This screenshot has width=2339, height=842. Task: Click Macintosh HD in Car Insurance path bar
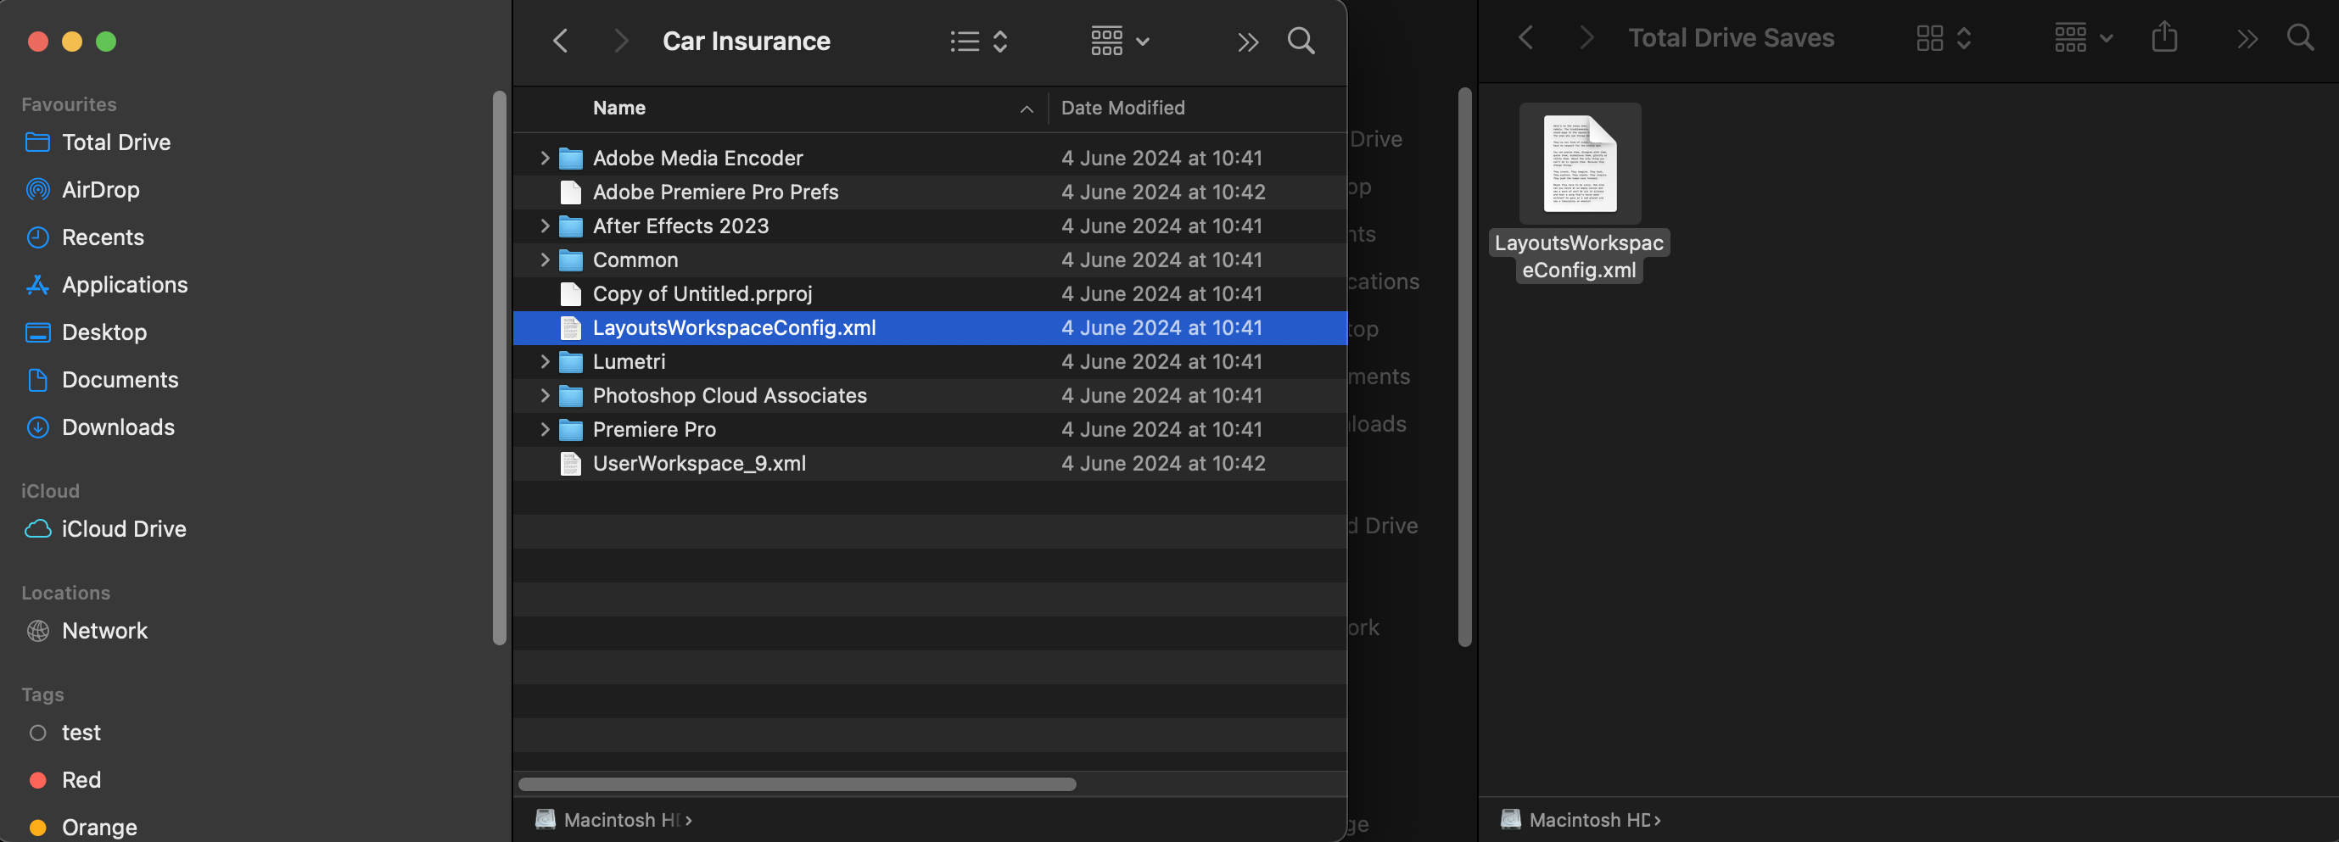[x=613, y=820]
